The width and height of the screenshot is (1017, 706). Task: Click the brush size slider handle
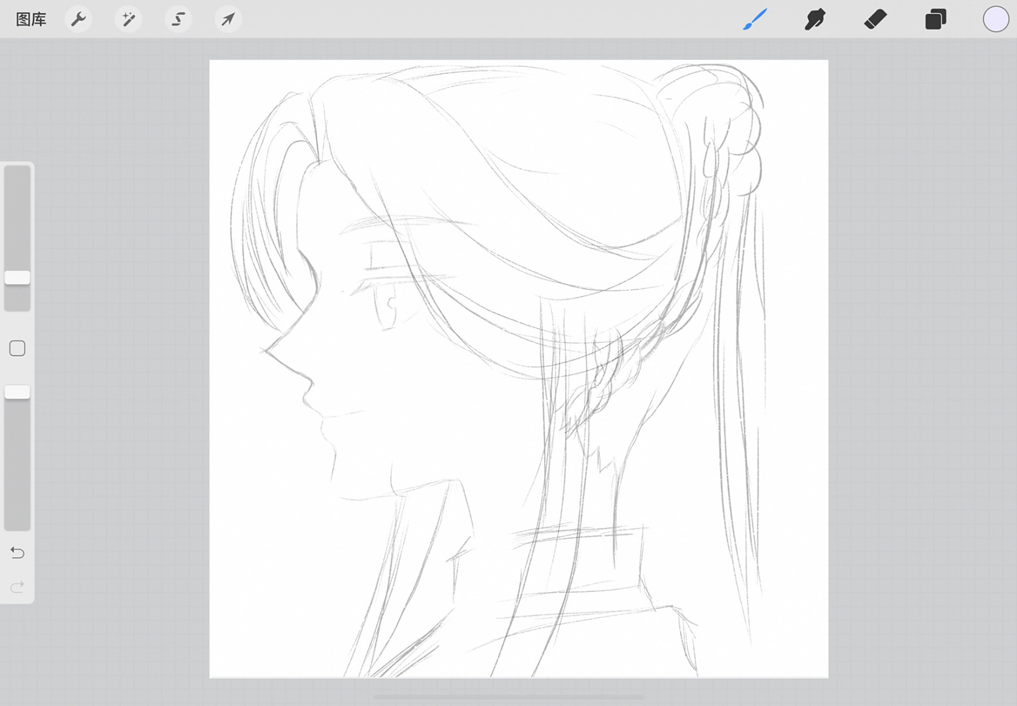[x=17, y=278]
